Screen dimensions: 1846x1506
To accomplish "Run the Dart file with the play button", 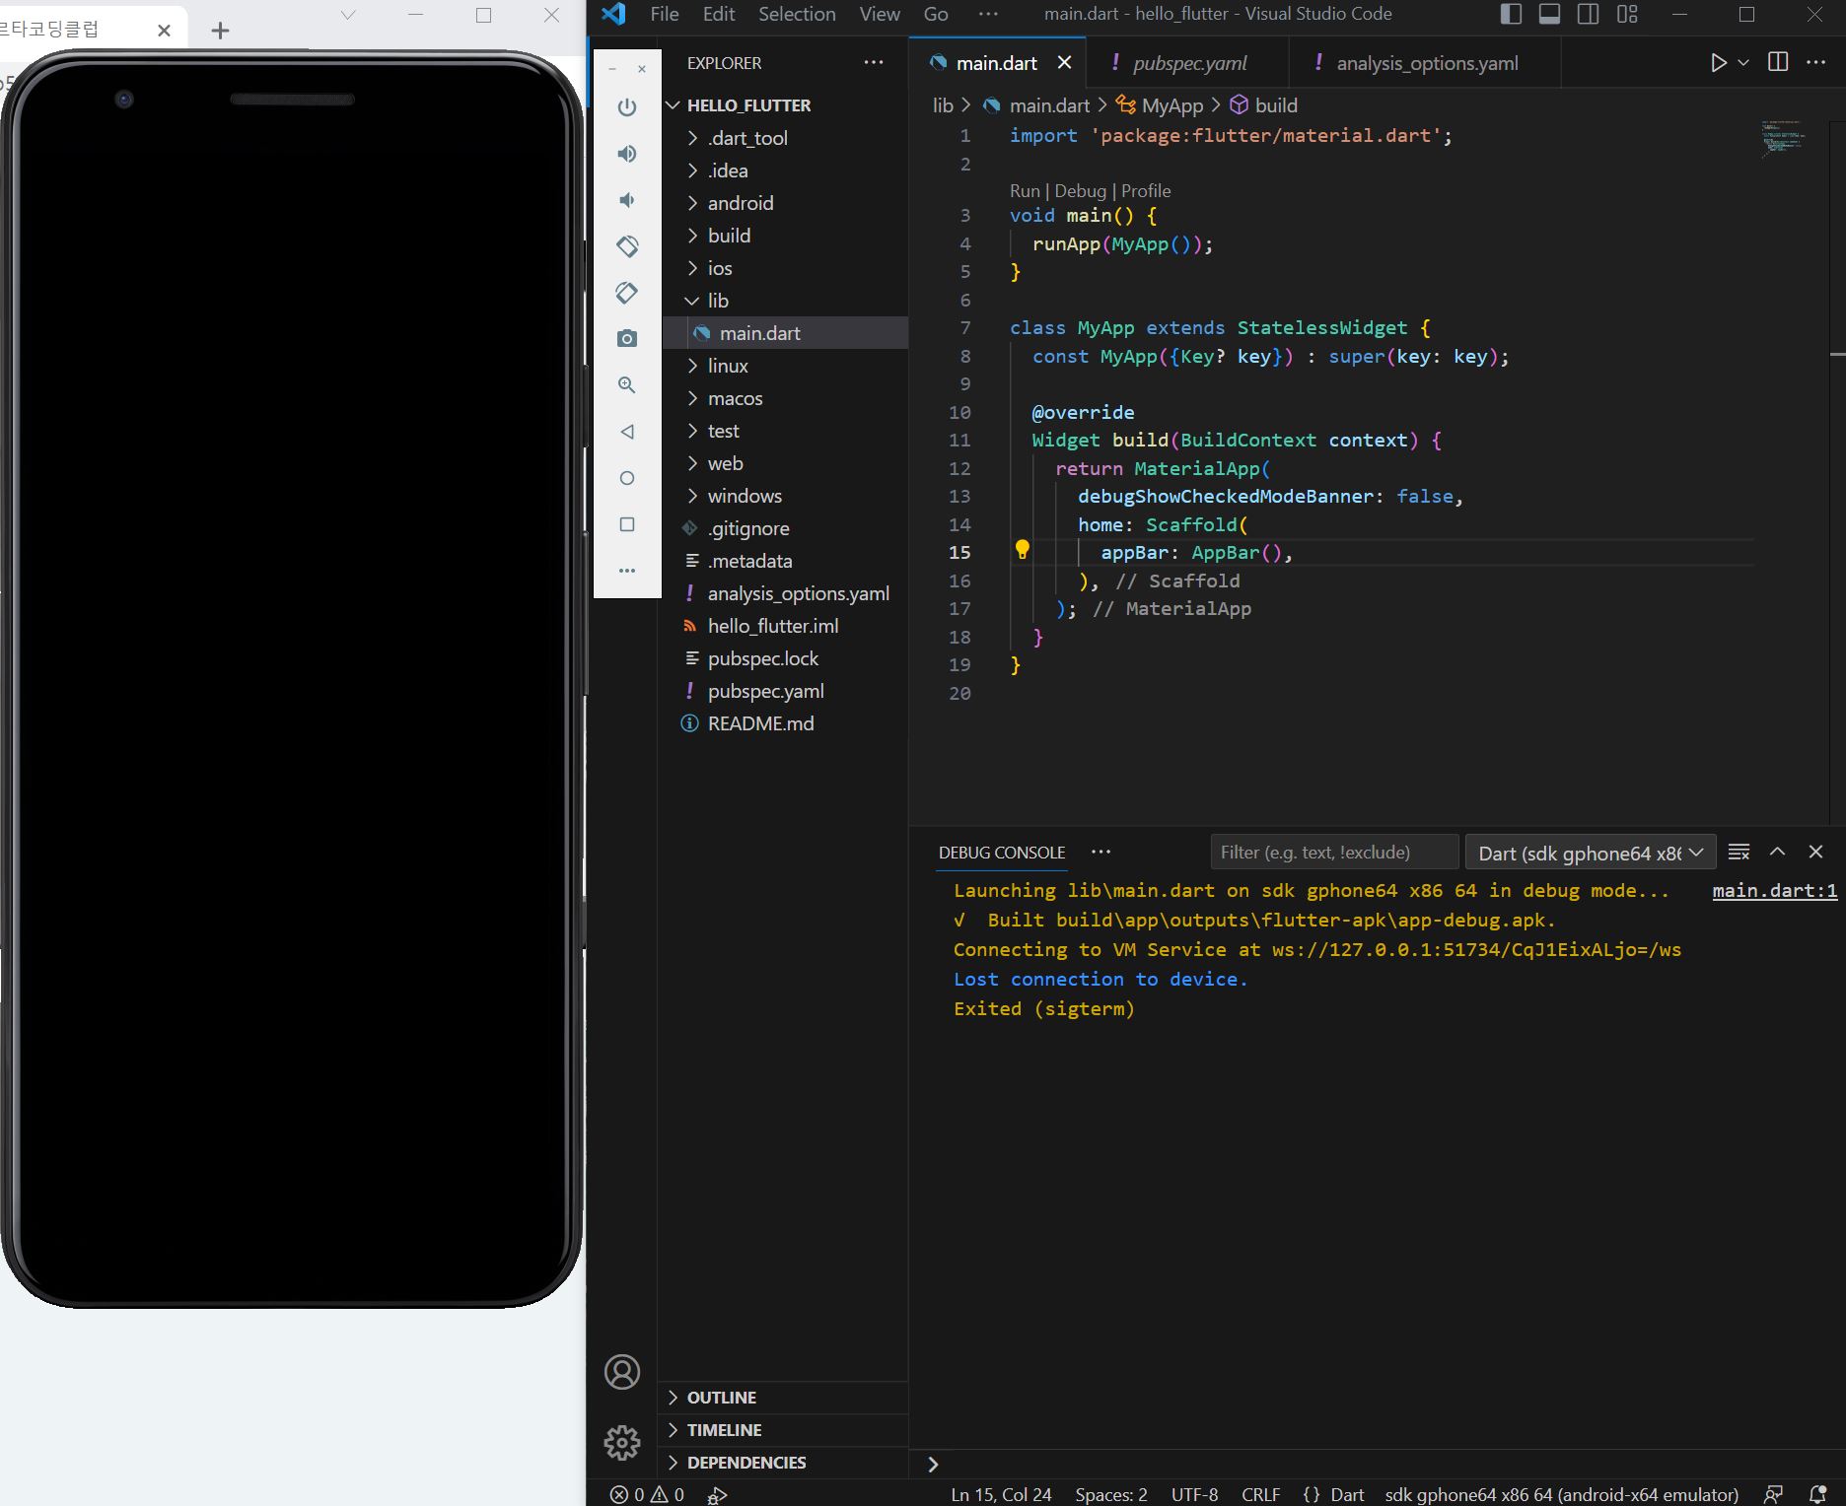I will (1719, 63).
